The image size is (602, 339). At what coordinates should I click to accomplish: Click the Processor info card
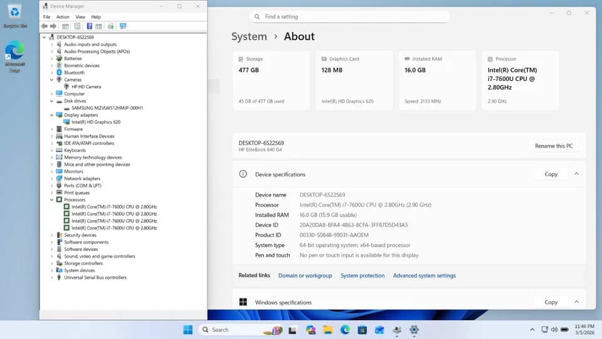[x=520, y=80]
